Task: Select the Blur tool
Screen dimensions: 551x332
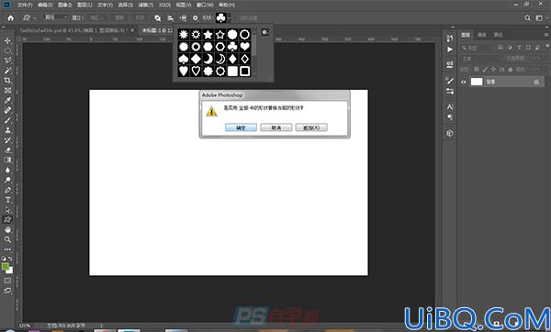Action: coord(7,170)
